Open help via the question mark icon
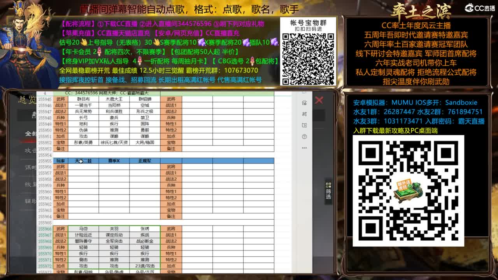 pos(305,136)
